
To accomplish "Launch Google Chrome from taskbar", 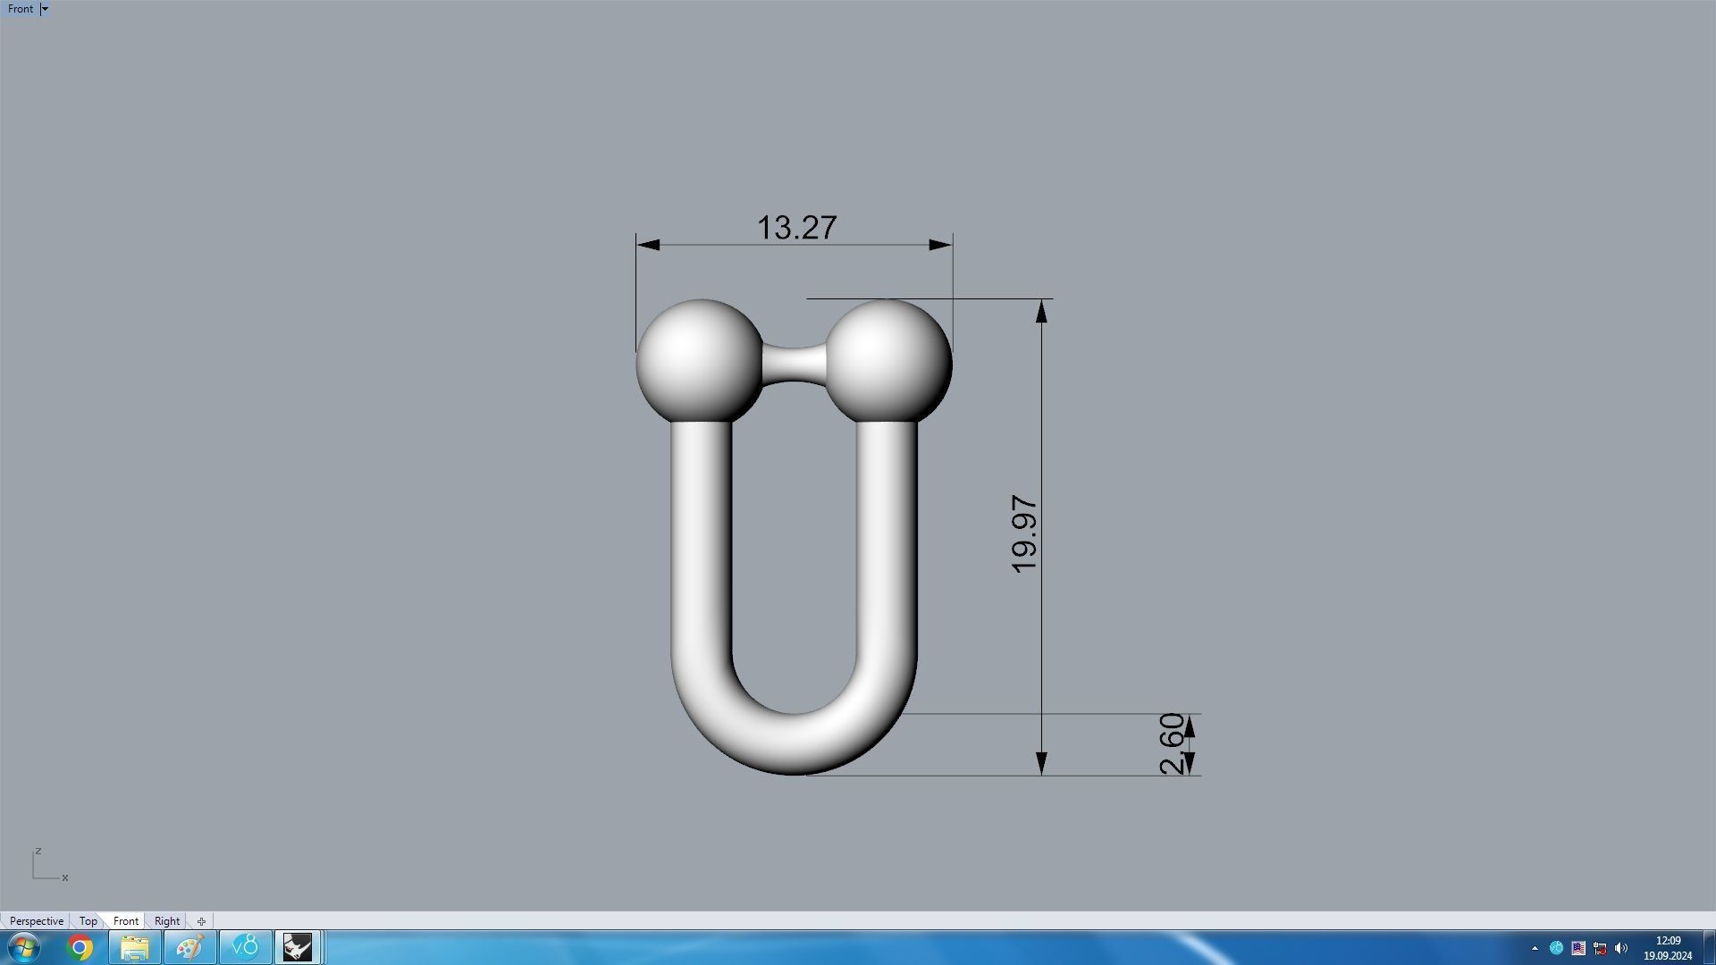I will click(80, 947).
